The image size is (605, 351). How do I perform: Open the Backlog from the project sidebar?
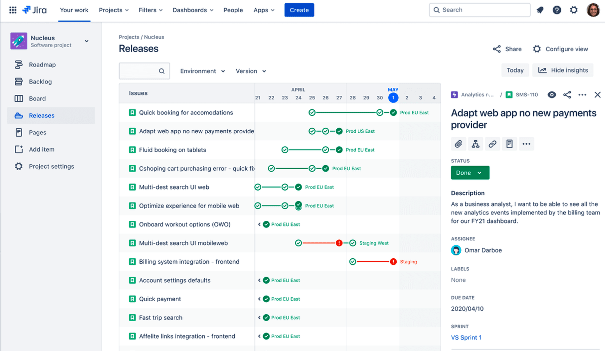click(x=40, y=82)
